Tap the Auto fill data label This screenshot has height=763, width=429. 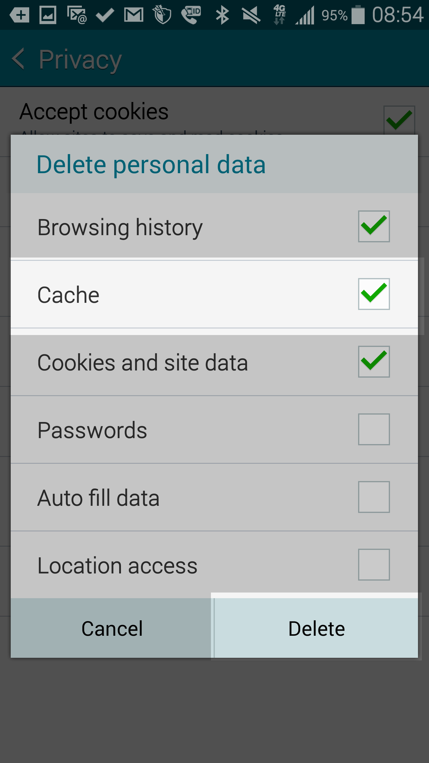pyautogui.click(x=98, y=498)
